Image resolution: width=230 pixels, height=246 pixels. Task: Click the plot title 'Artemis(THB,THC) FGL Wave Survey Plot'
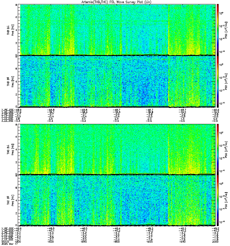[x=113, y=2]
